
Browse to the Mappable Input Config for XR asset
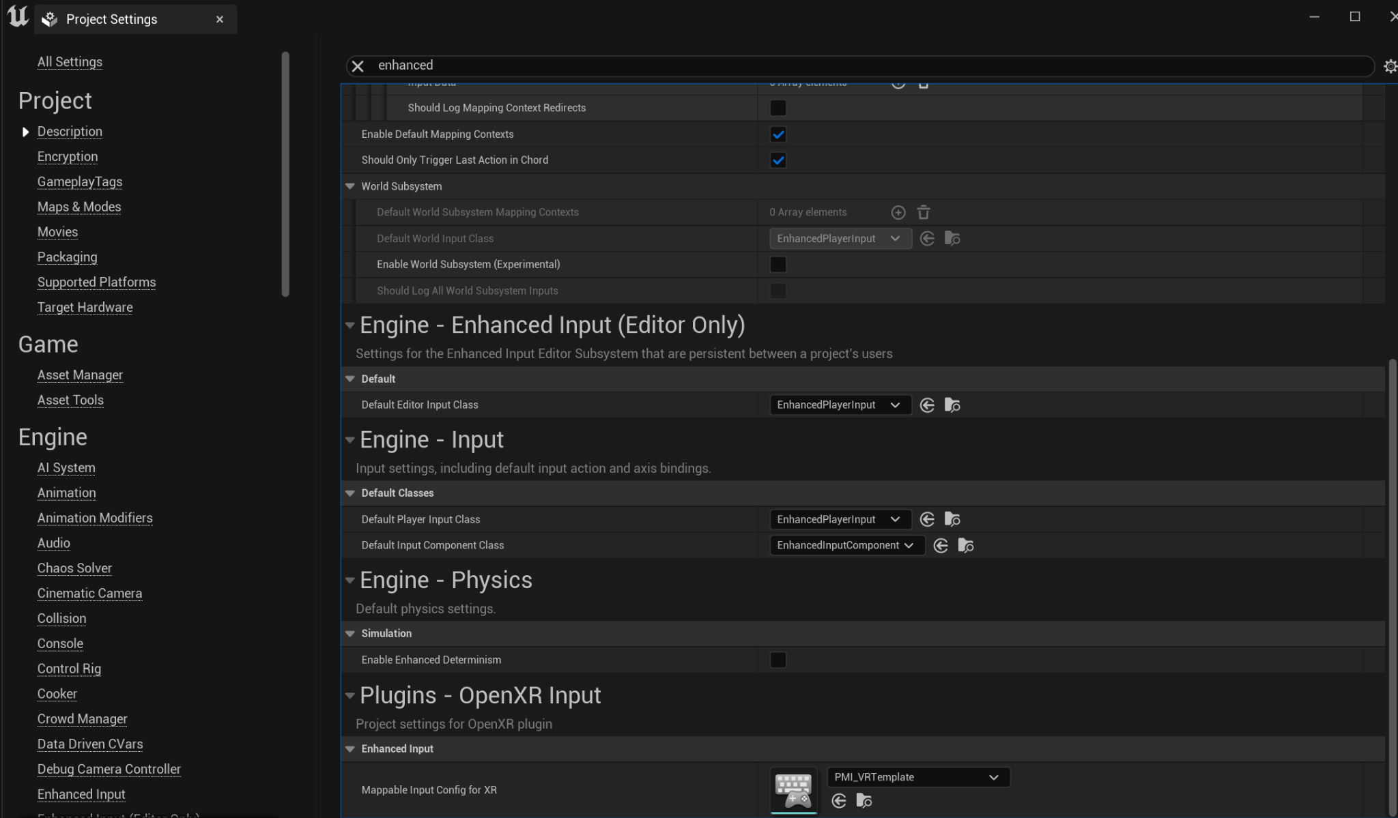864,801
